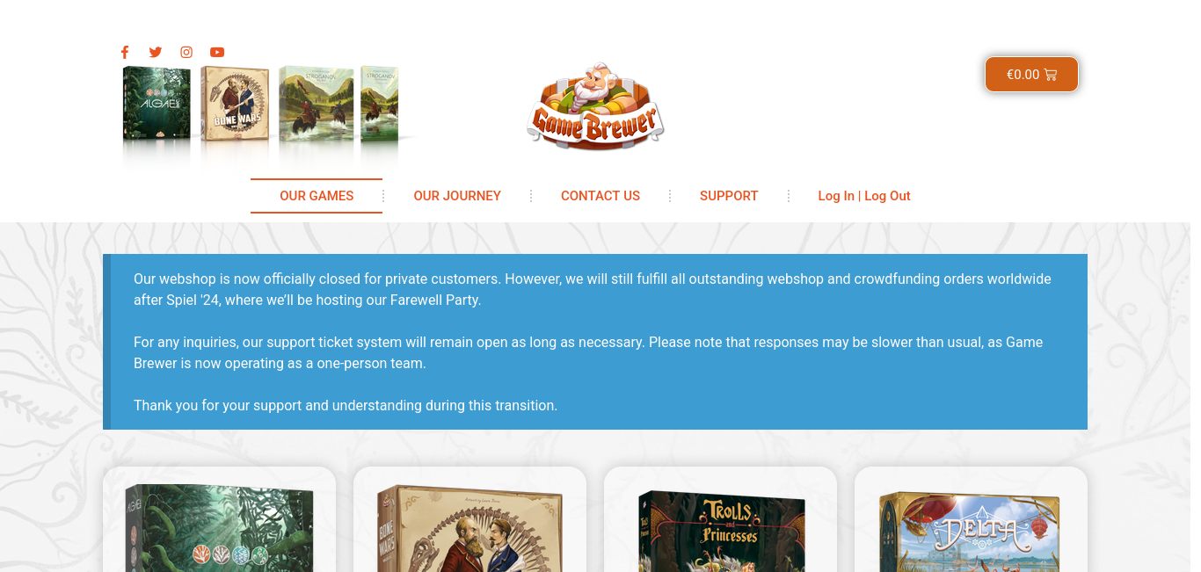The width and height of the screenshot is (1201, 572).
Task: Click the Stroganov box in header banner
Action: point(317,104)
